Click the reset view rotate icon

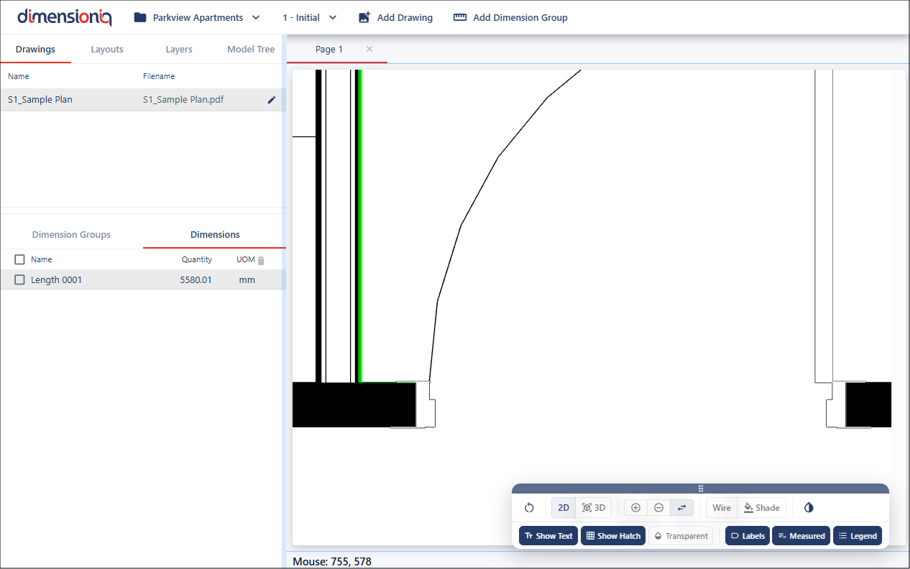click(529, 508)
